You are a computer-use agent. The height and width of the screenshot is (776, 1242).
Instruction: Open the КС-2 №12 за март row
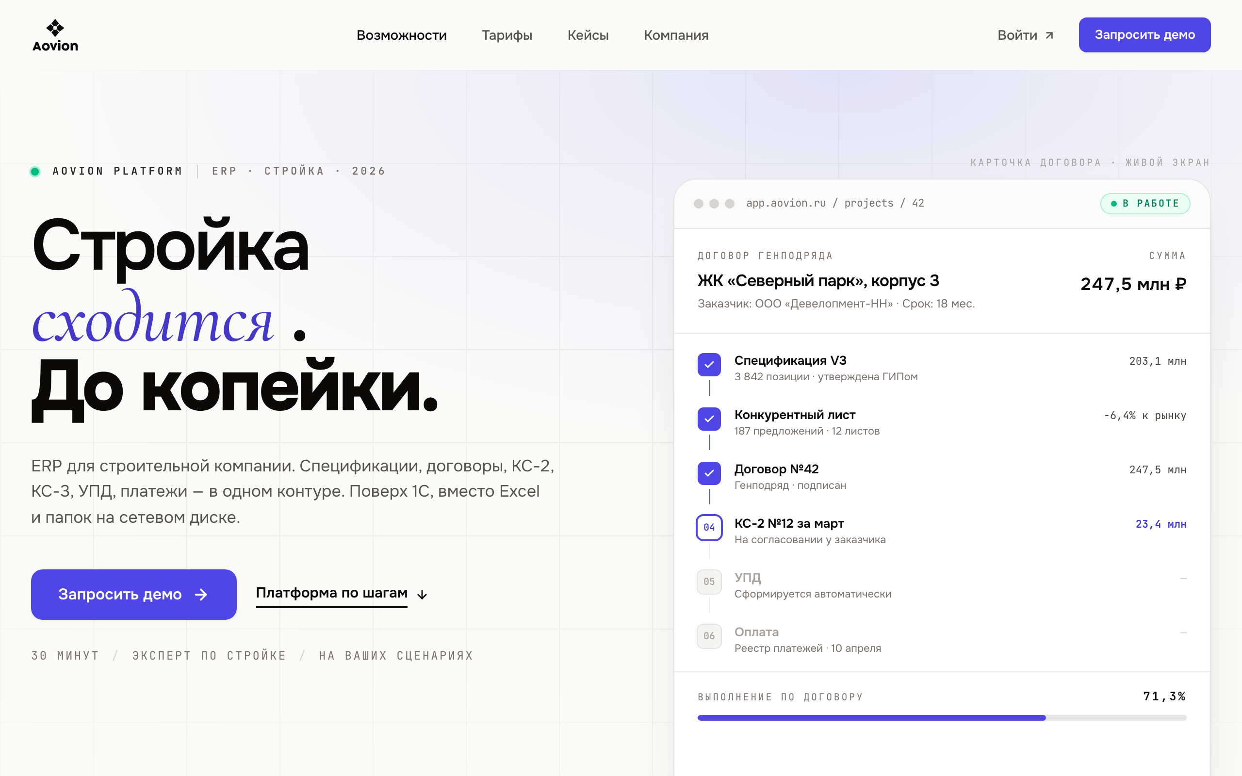942,531
